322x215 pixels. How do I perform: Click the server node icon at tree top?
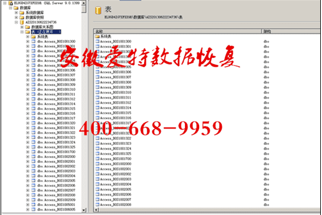click(11, 3)
